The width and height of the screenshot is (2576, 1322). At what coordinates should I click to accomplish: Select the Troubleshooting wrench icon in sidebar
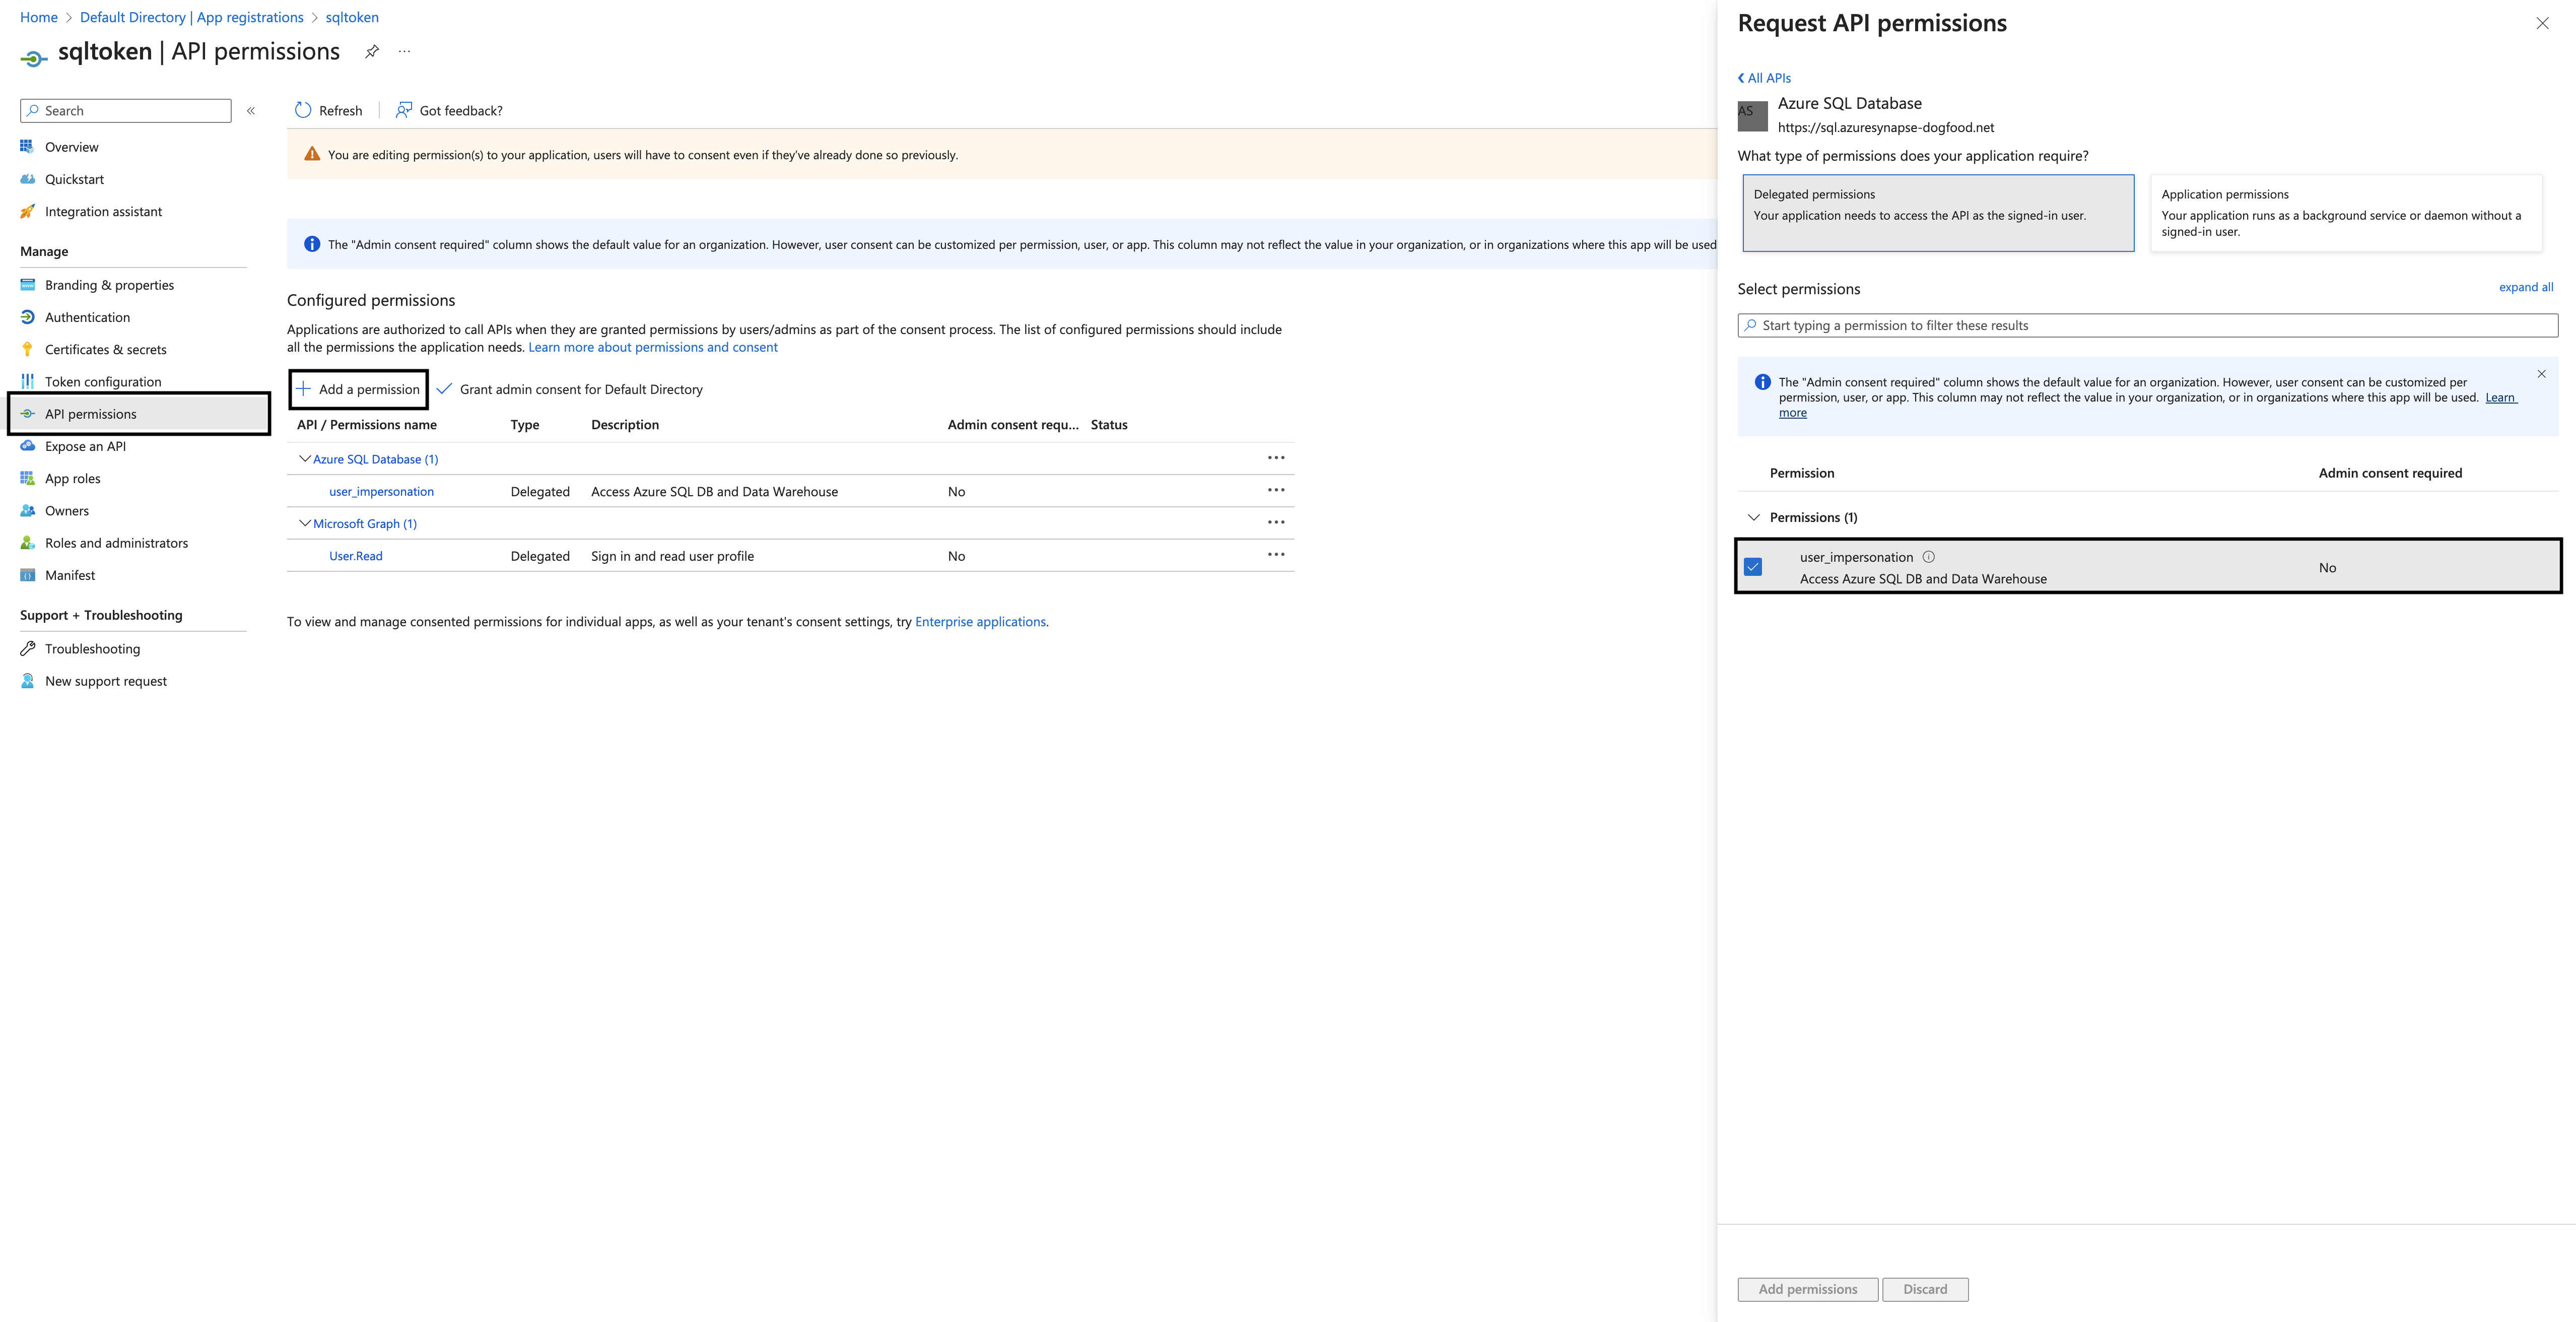[x=27, y=648]
